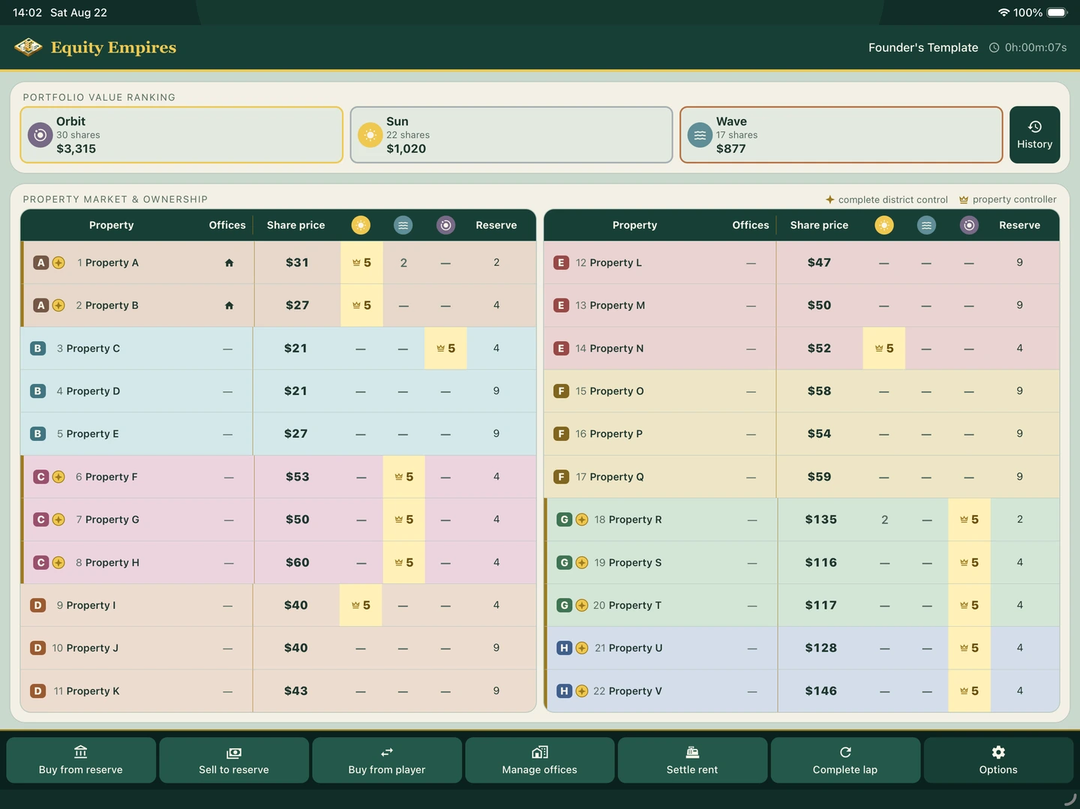Tap the battery indicator icon

(1057, 13)
